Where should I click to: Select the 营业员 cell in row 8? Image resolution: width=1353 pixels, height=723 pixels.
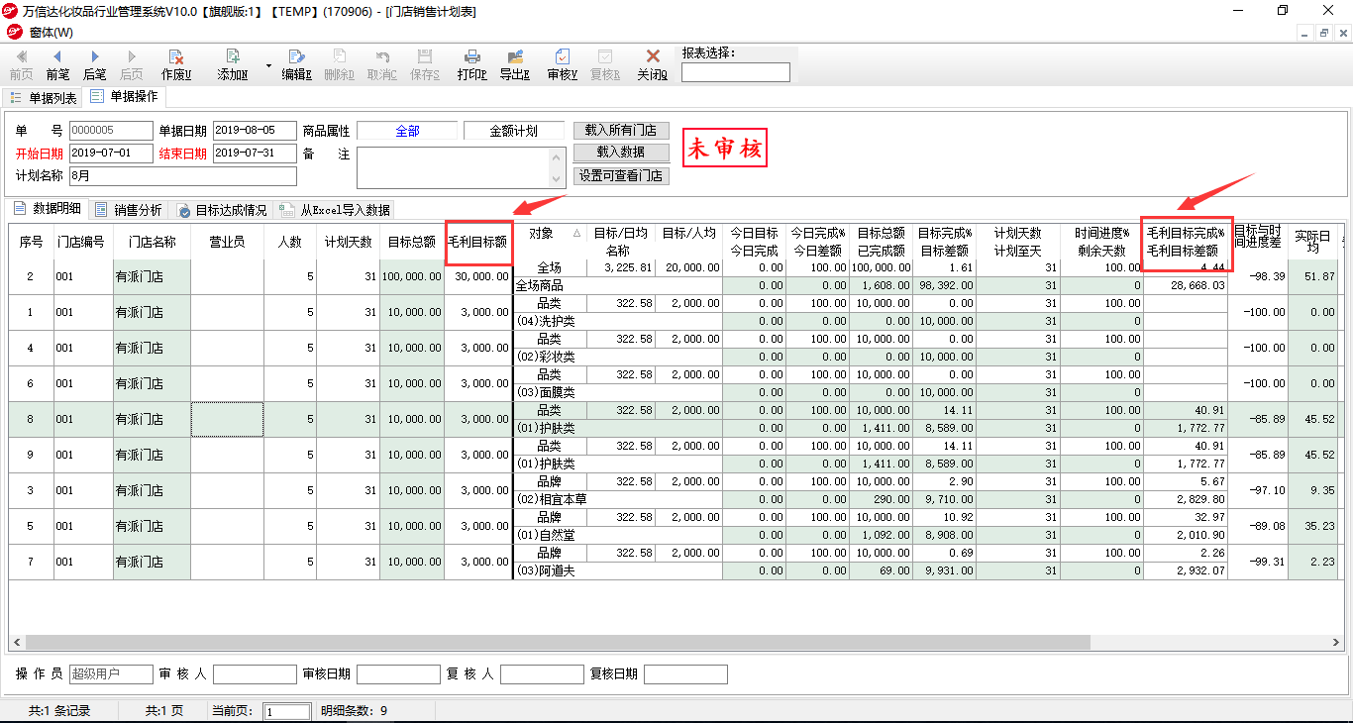(228, 419)
